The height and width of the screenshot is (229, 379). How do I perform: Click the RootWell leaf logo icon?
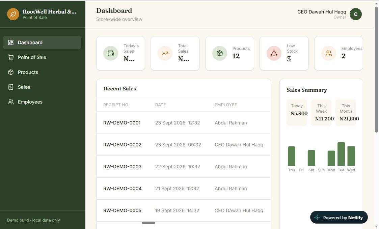pos(13,14)
